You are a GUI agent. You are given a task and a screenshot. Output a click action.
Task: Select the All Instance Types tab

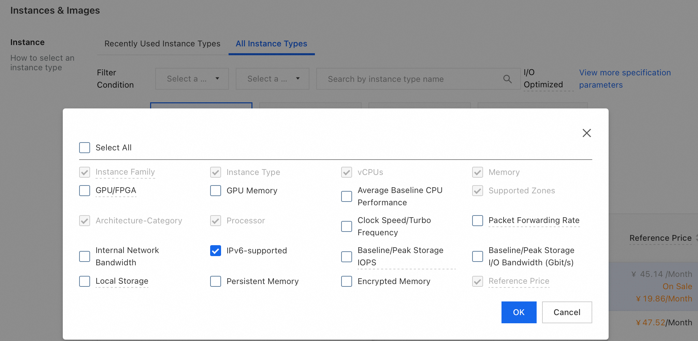point(272,44)
